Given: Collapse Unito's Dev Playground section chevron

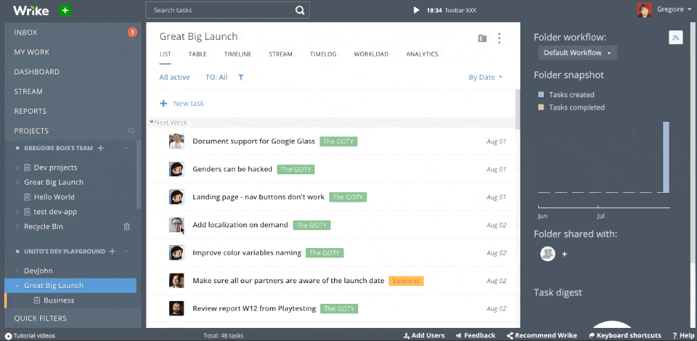Looking at the screenshot, I should (126, 251).
